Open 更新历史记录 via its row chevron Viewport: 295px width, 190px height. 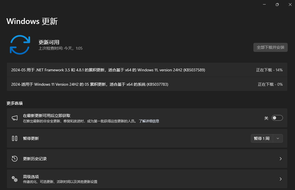click(x=280, y=159)
